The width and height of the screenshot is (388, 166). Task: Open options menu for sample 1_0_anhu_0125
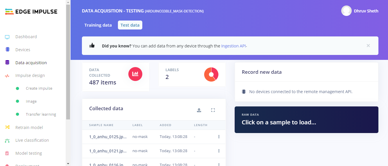(x=219, y=137)
